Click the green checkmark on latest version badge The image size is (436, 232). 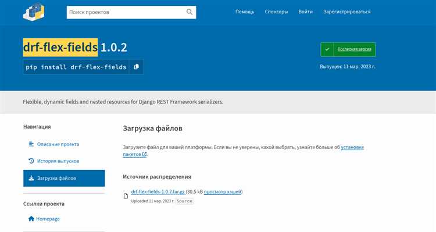(327, 49)
